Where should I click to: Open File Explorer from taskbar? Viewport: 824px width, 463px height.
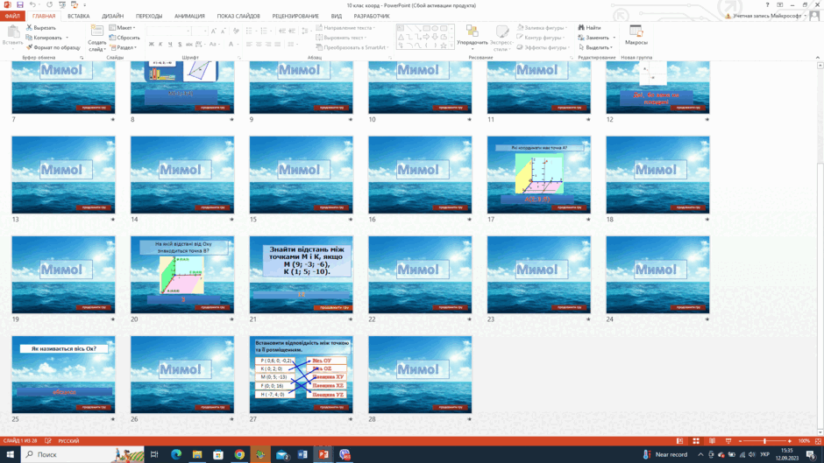(197, 454)
